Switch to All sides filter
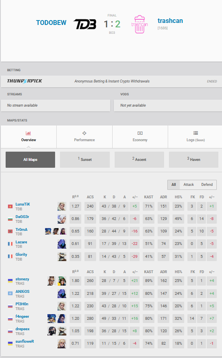Screen dimensions: 222x358 pyautogui.click(x=174, y=185)
